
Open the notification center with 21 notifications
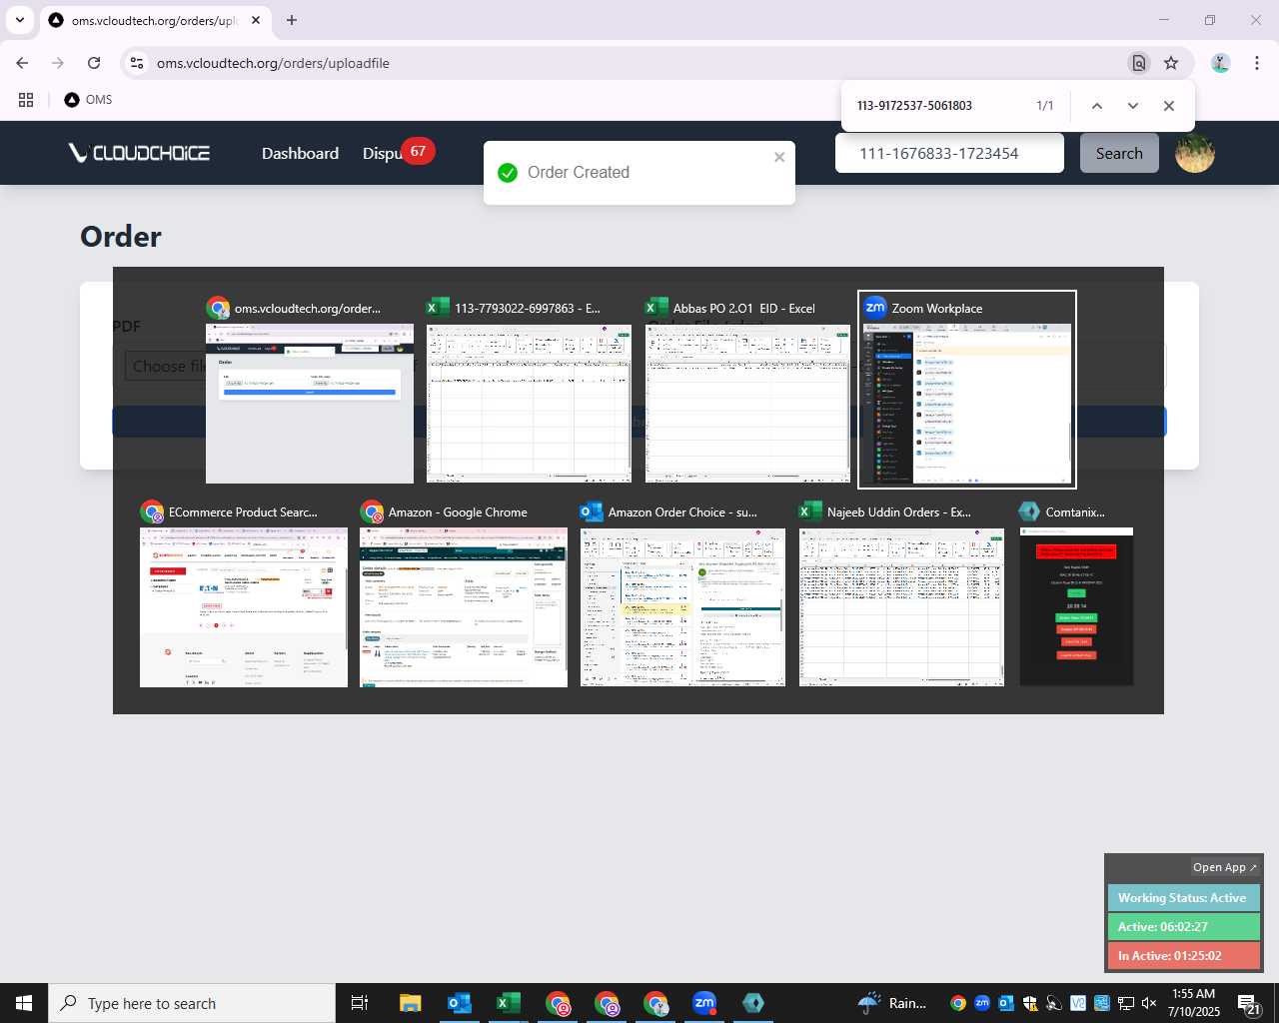coord(1249,1003)
